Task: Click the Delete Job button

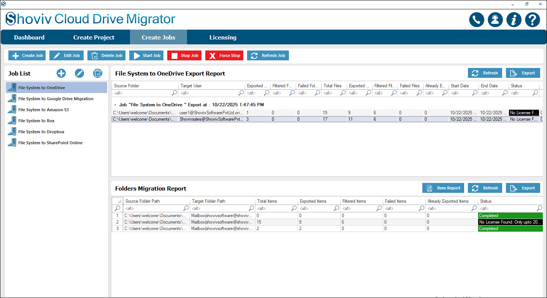Action: click(106, 55)
